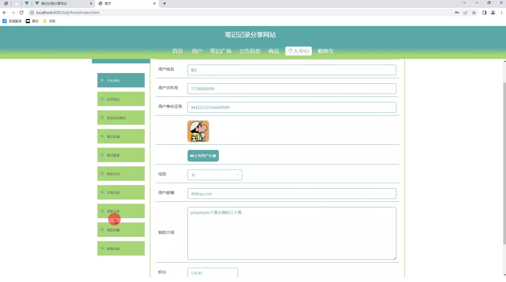This screenshot has width=506, height=282.
Task: Open the browser profile avatar icon
Action: (x=493, y=13)
